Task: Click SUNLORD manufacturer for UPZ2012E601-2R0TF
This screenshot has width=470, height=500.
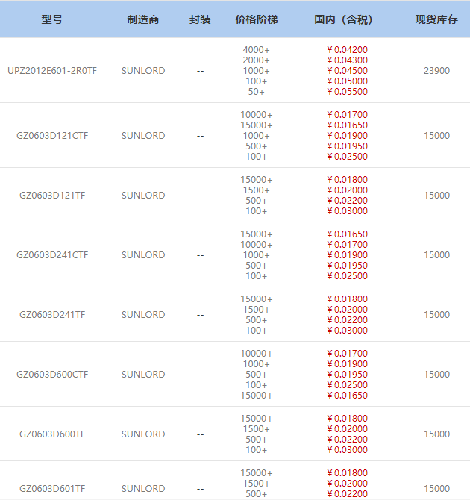Action: point(143,71)
